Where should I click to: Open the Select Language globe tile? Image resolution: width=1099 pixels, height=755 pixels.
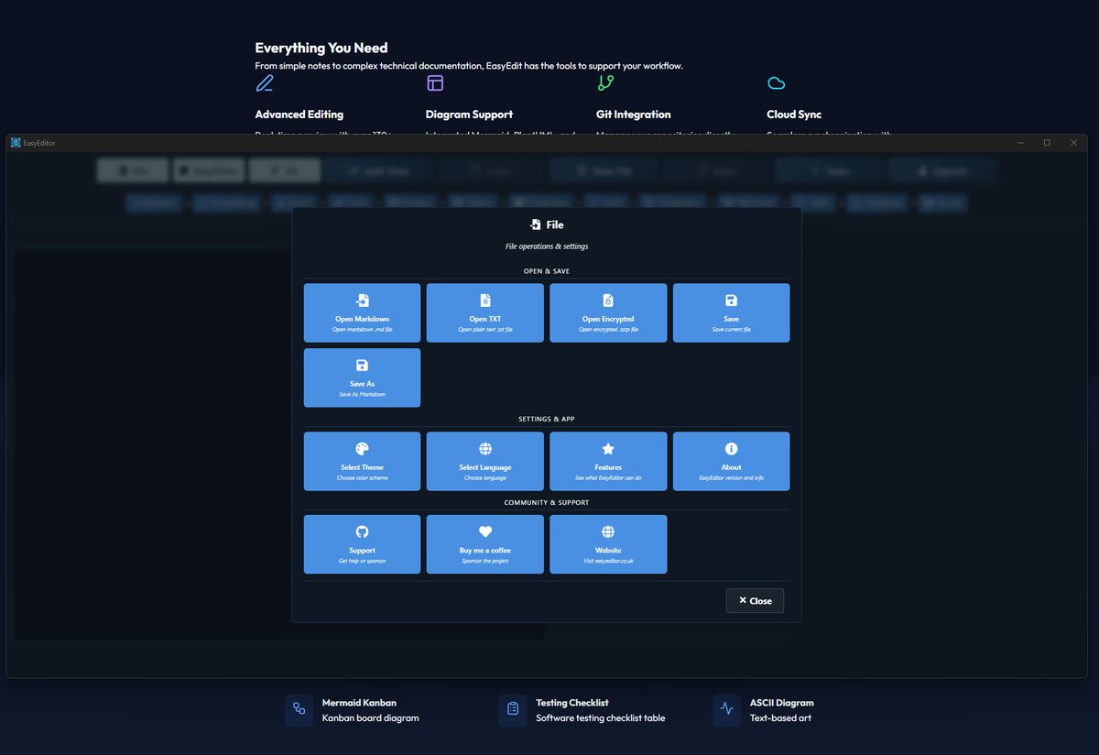485,461
